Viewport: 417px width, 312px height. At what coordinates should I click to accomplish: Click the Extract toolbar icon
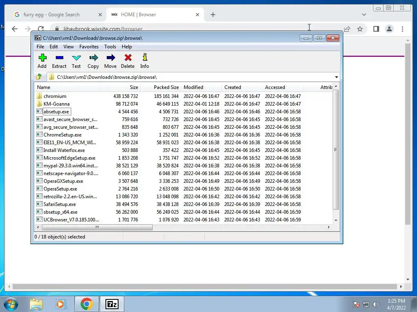(59, 58)
